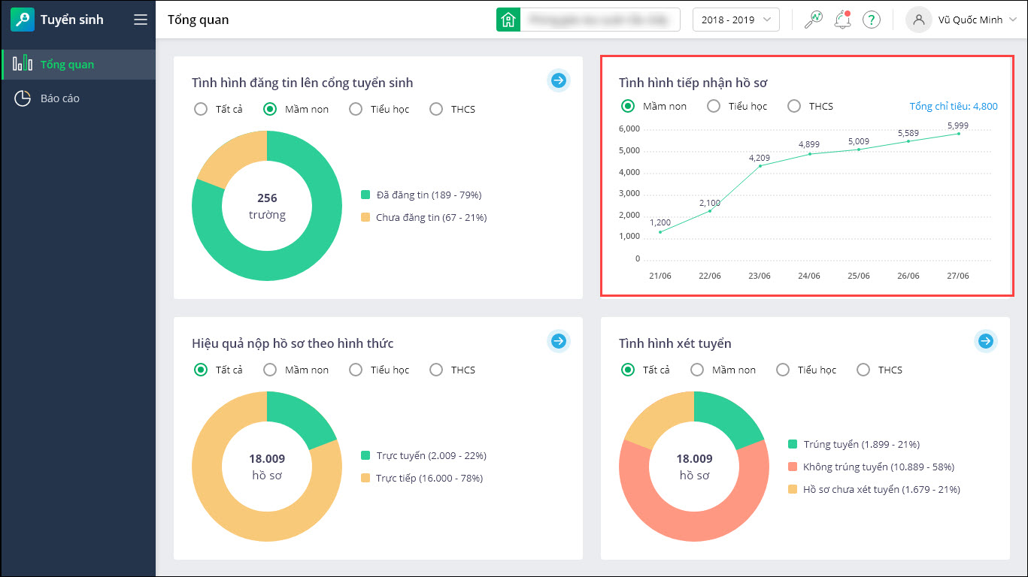Open the notification bell
The height and width of the screenshot is (577, 1028).
(x=842, y=20)
